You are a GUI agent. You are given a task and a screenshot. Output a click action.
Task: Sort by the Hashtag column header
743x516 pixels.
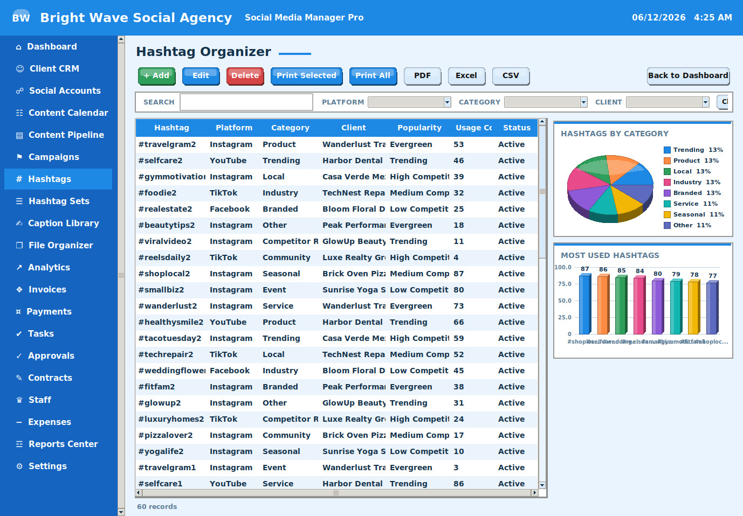pos(171,128)
